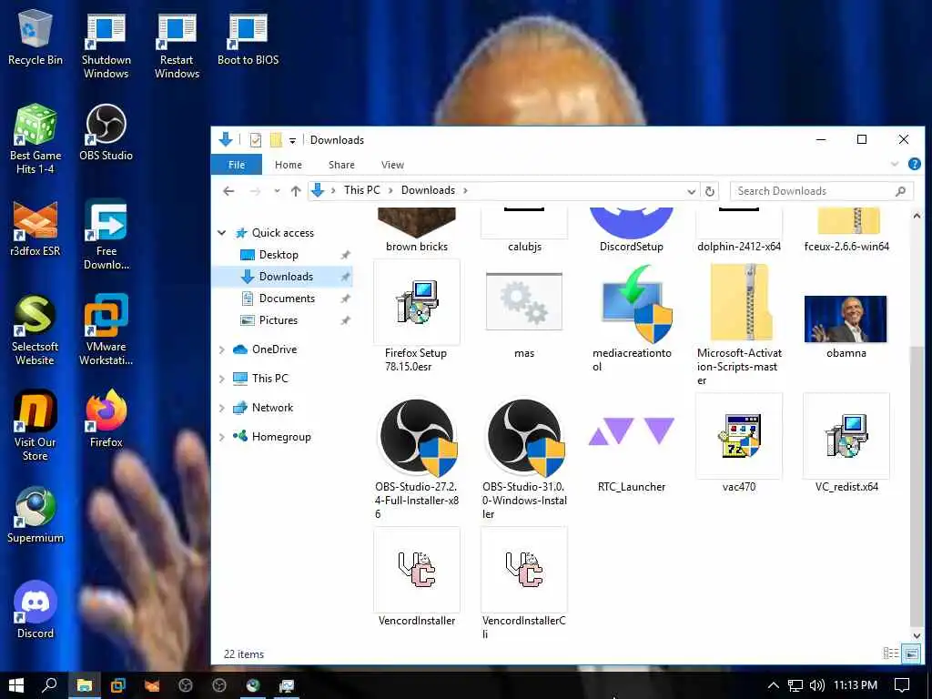This screenshot has width=932, height=699.
Task: Select the VC_redist.x64 file
Action: click(x=846, y=443)
